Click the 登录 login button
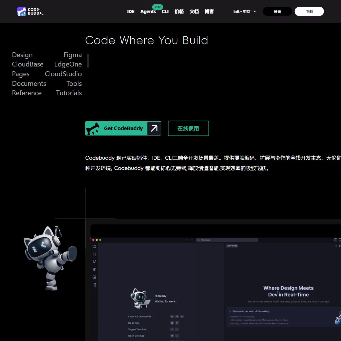 coord(277,11)
